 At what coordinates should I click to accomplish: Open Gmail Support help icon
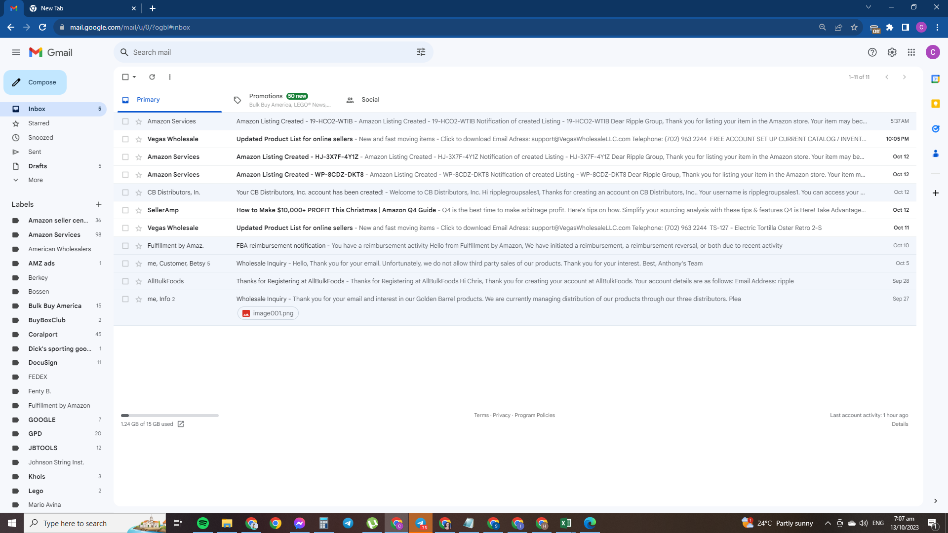point(872,52)
